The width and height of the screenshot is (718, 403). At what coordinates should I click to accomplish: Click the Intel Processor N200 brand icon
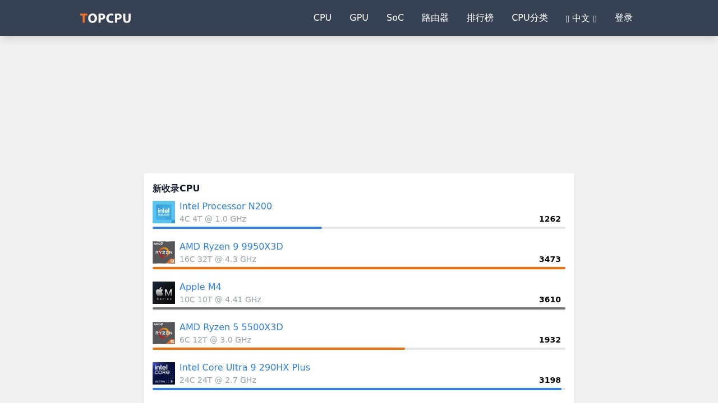tap(164, 212)
